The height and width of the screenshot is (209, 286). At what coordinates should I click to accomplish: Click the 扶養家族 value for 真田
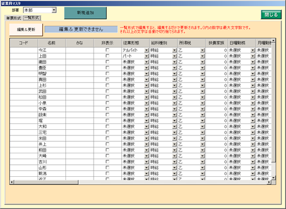(x=217, y=79)
